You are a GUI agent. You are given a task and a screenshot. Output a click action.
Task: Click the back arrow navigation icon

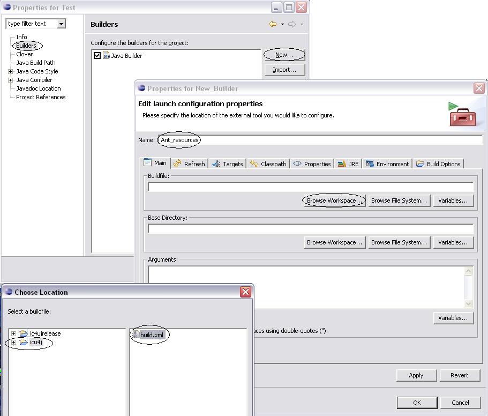273,24
